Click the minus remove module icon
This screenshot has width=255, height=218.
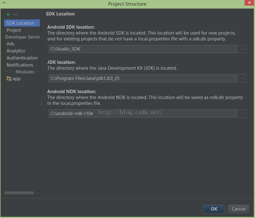tap(16, 14)
